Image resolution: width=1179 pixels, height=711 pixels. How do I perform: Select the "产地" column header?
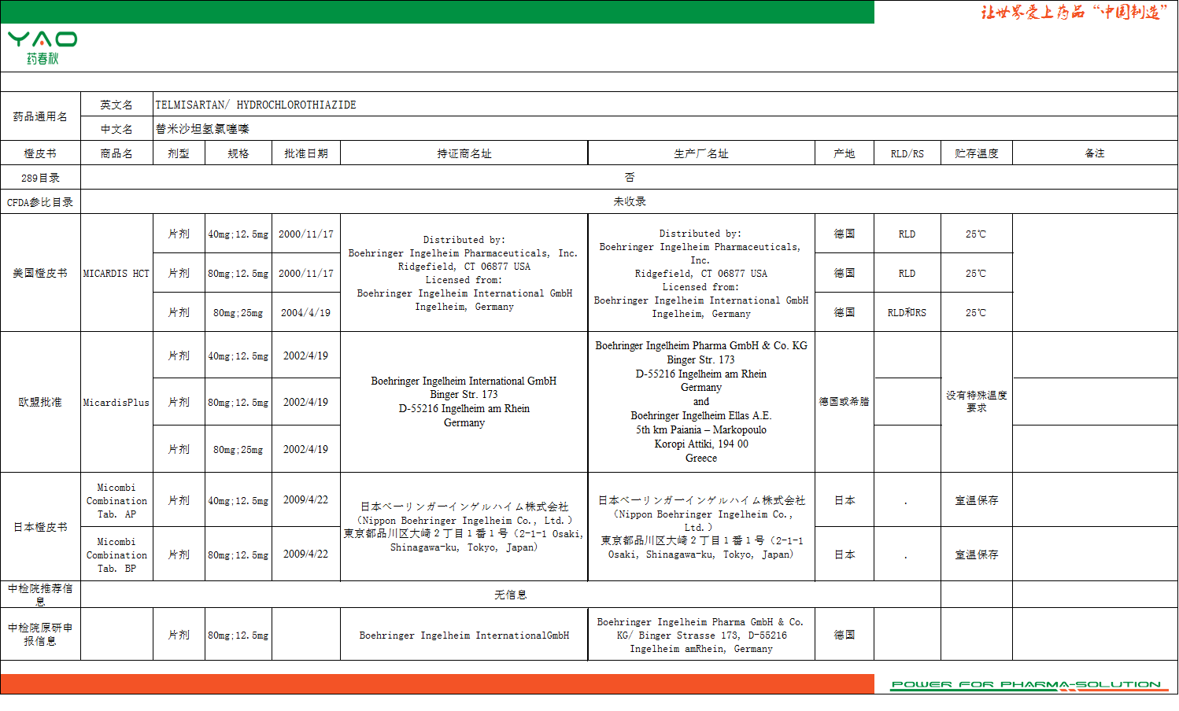point(845,153)
